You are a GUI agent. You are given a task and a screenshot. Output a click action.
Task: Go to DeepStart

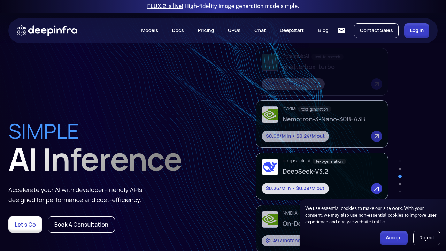[x=292, y=31]
